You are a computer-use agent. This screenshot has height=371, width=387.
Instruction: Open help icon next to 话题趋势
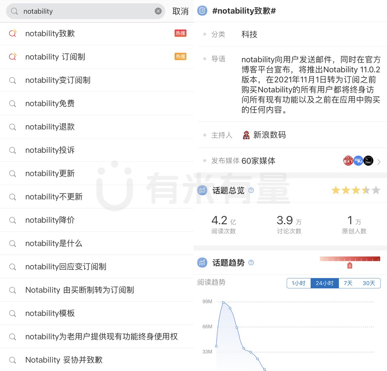pyautogui.click(x=251, y=262)
